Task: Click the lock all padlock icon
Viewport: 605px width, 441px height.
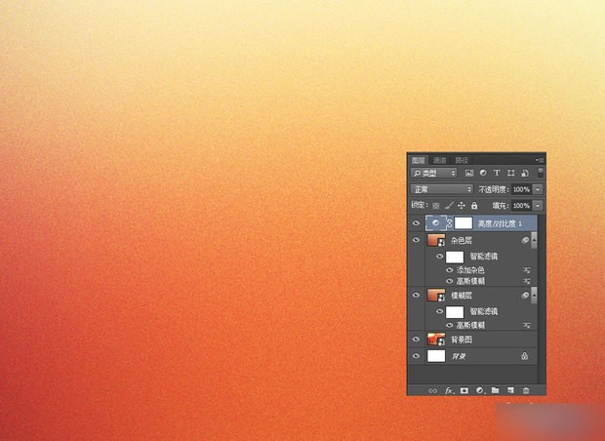Action: pyautogui.click(x=474, y=206)
